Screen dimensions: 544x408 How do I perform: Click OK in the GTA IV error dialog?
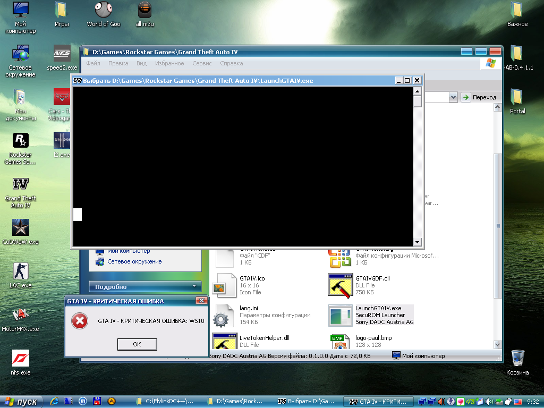(137, 344)
